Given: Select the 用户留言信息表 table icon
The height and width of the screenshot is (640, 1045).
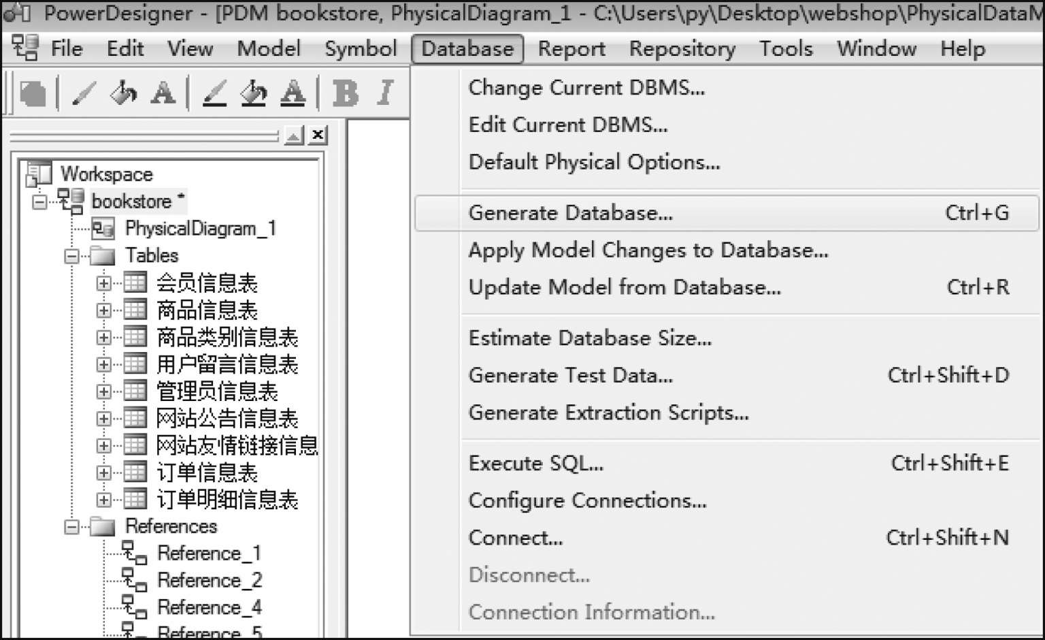Looking at the screenshot, I should 135,364.
